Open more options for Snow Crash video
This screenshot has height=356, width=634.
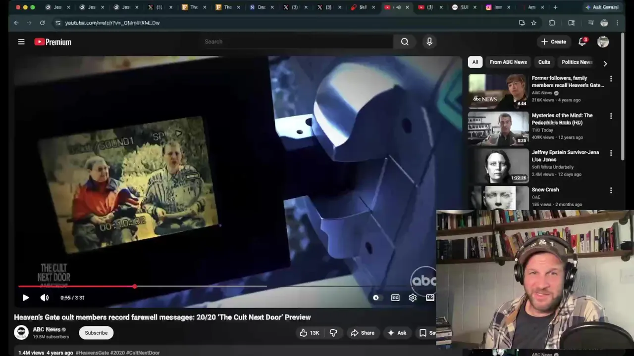click(611, 190)
